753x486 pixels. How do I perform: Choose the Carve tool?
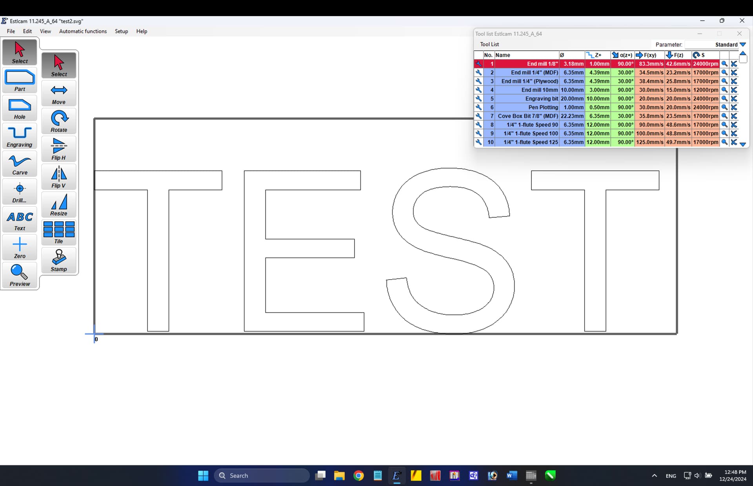click(20, 164)
